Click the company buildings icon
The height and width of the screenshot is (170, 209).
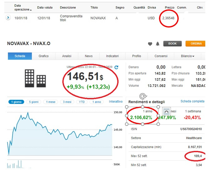[35, 78]
